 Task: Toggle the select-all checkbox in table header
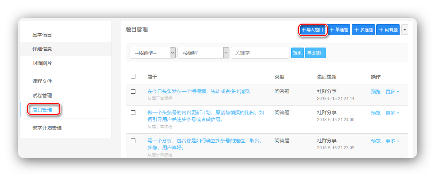133,76
